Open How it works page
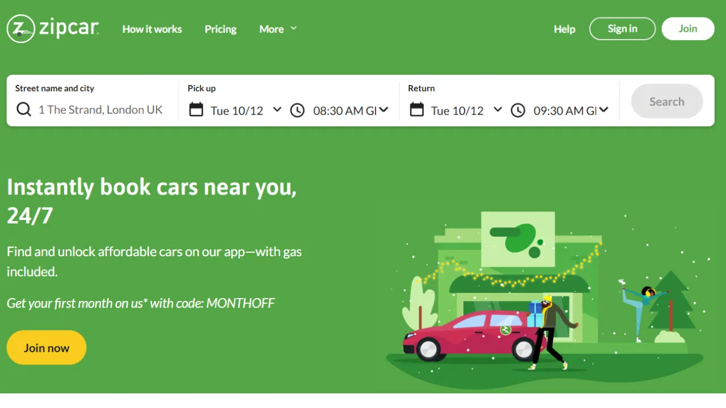 click(152, 29)
